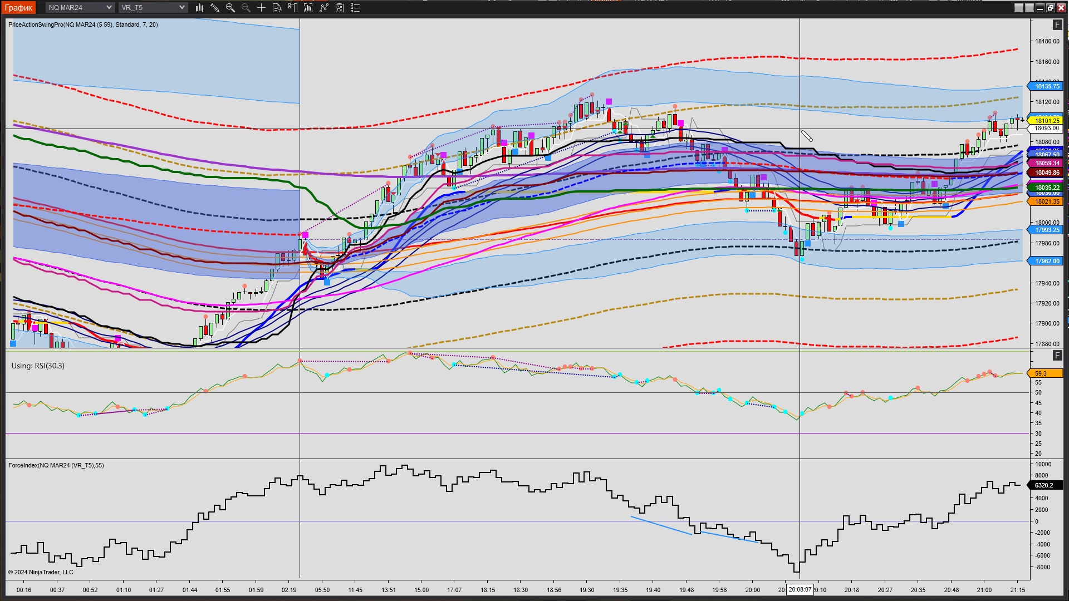The width and height of the screenshot is (1069, 601).
Task: Click the RSI 59.3 value marker
Action: (x=1046, y=373)
